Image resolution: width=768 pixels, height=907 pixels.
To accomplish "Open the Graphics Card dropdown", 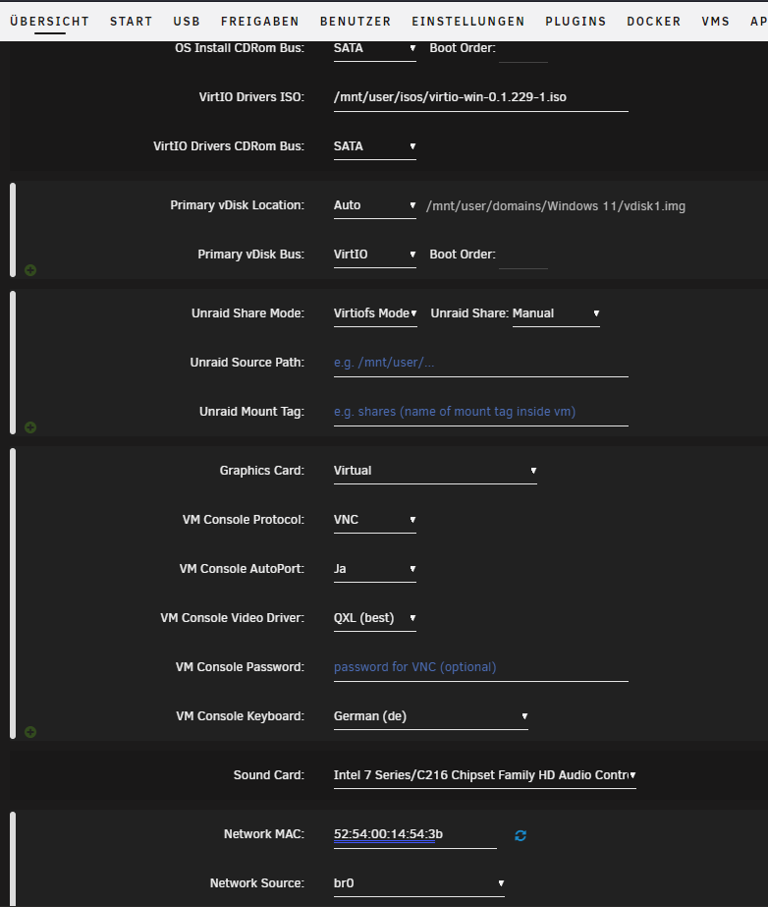I will point(434,471).
